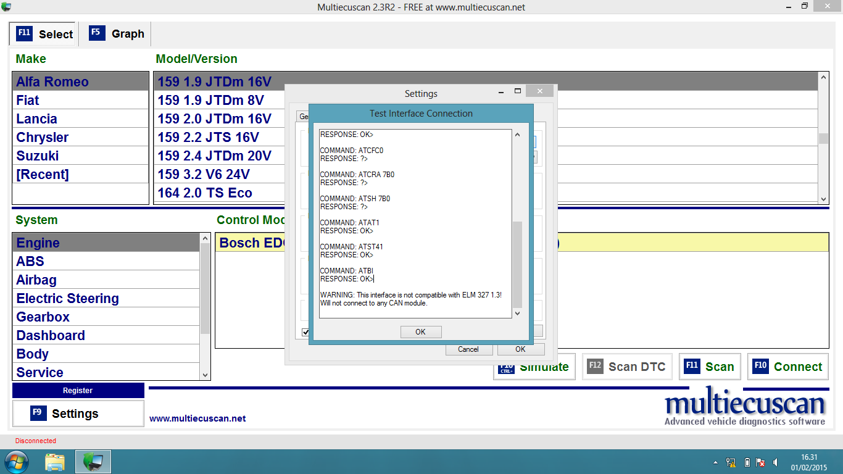The height and width of the screenshot is (474, 843).
Task: Click the 'COMMAND: ATCFC0' log line
Action: point(352,151)
